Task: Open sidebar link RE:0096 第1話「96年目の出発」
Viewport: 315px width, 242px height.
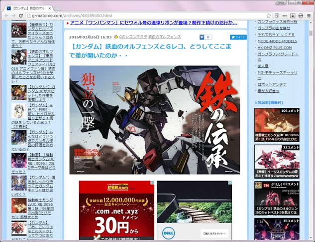Action: tap(33, 209)
